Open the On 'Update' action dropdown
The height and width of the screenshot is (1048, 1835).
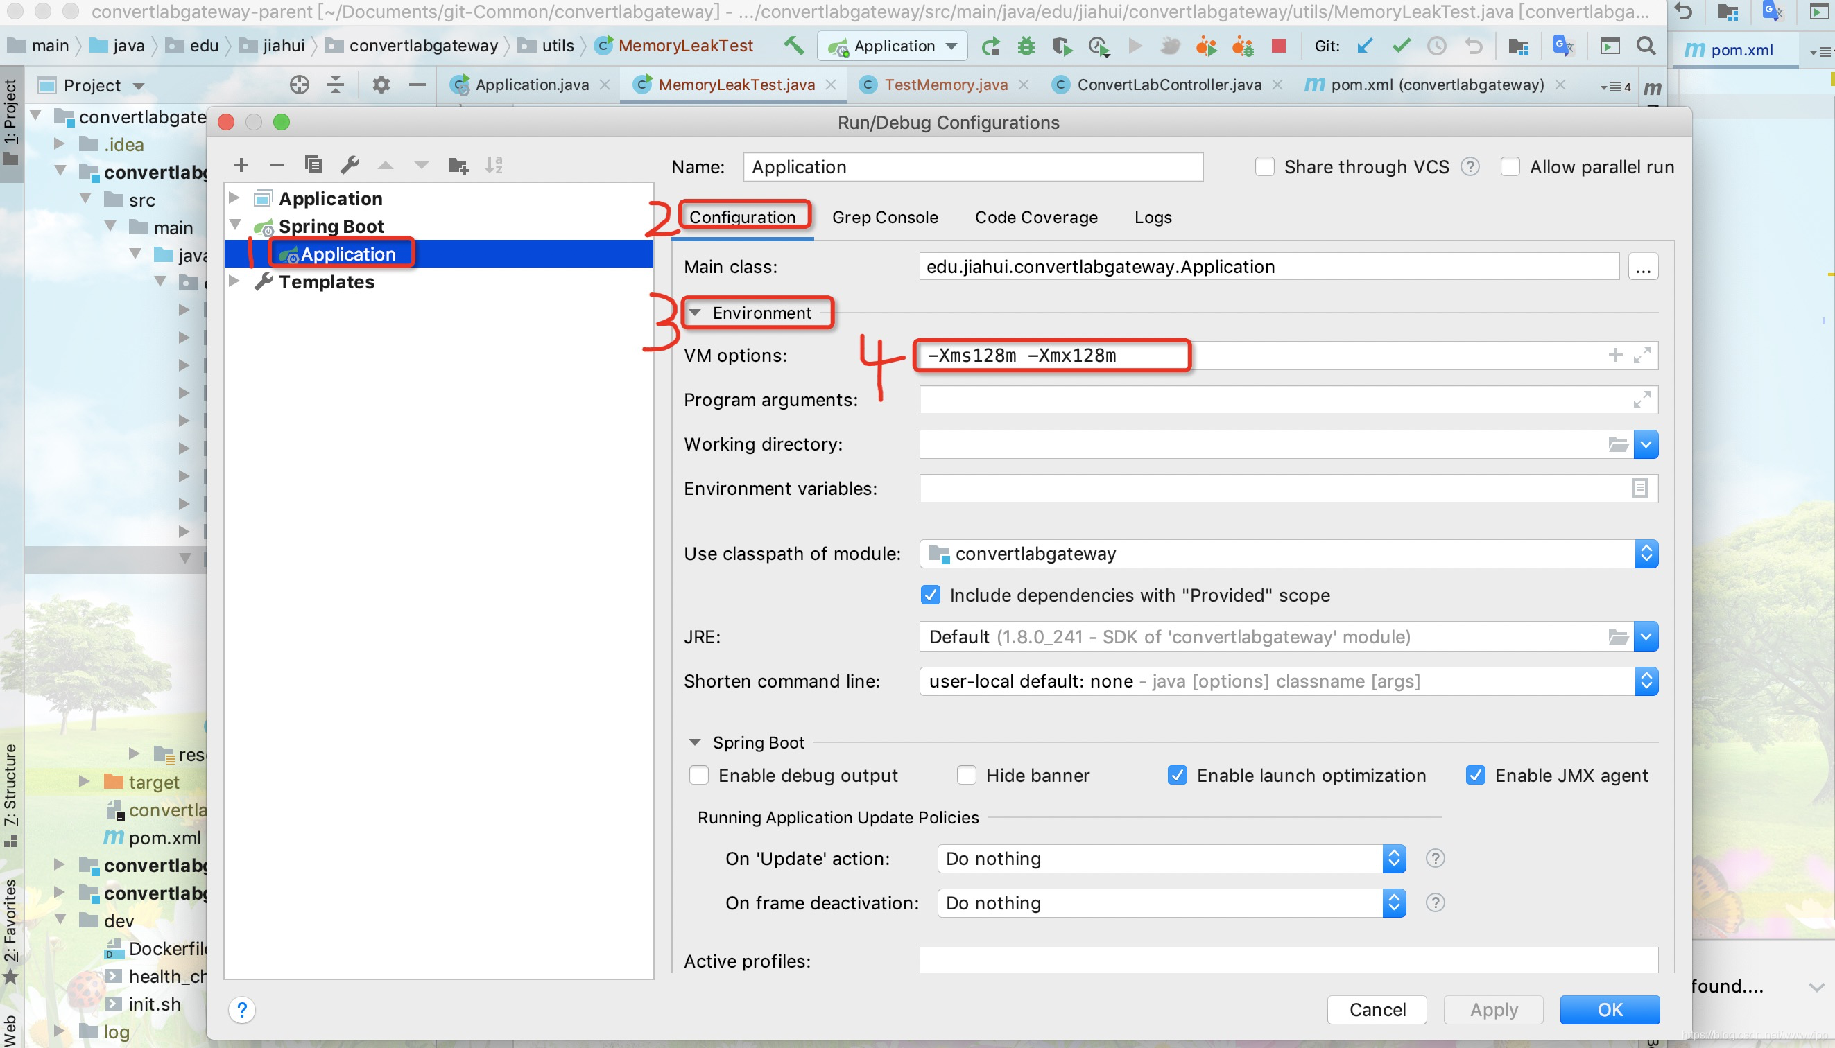1171,859
